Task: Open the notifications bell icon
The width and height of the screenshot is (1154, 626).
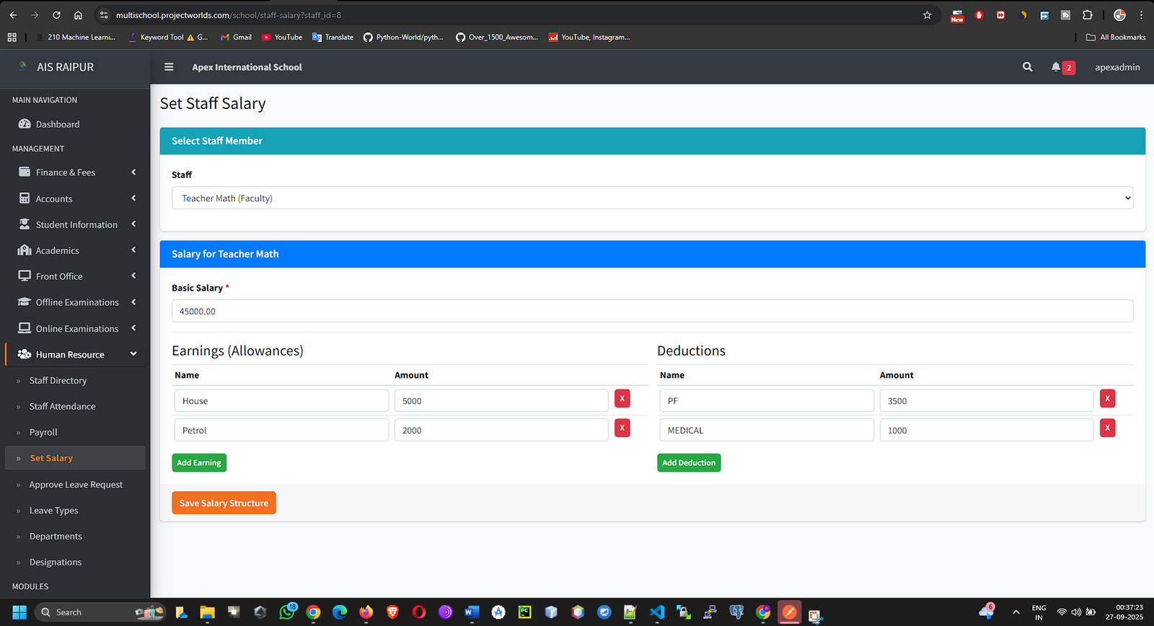Action: point(1056,67)
